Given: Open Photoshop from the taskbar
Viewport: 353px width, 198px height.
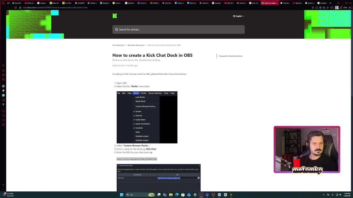Looking at the screenshot, I should 219,195.
